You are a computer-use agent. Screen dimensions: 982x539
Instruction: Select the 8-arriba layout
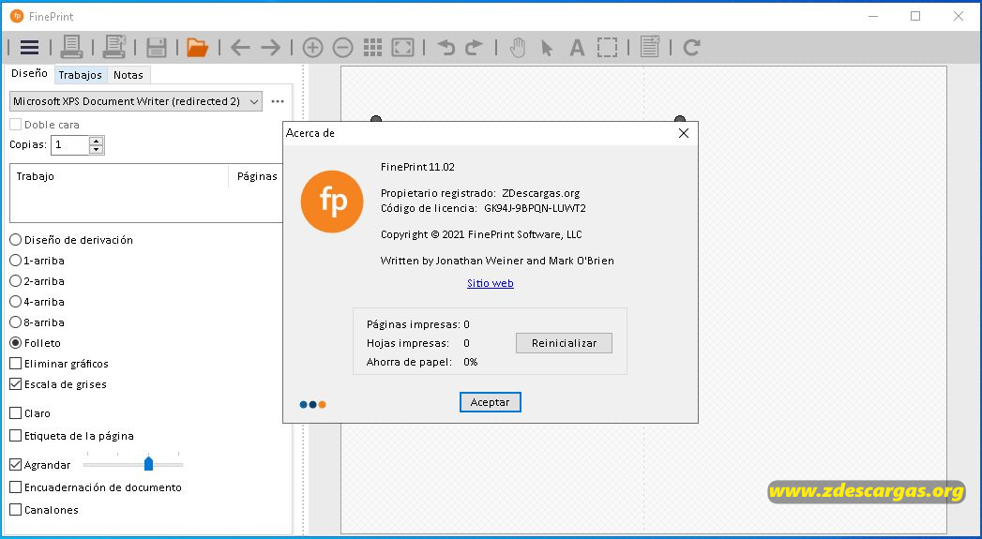16,322
